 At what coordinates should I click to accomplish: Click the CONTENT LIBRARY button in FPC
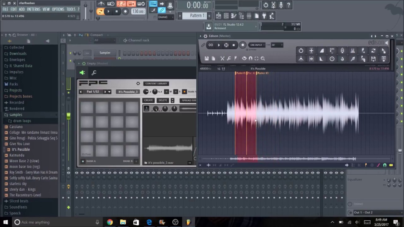click(156, 84)
